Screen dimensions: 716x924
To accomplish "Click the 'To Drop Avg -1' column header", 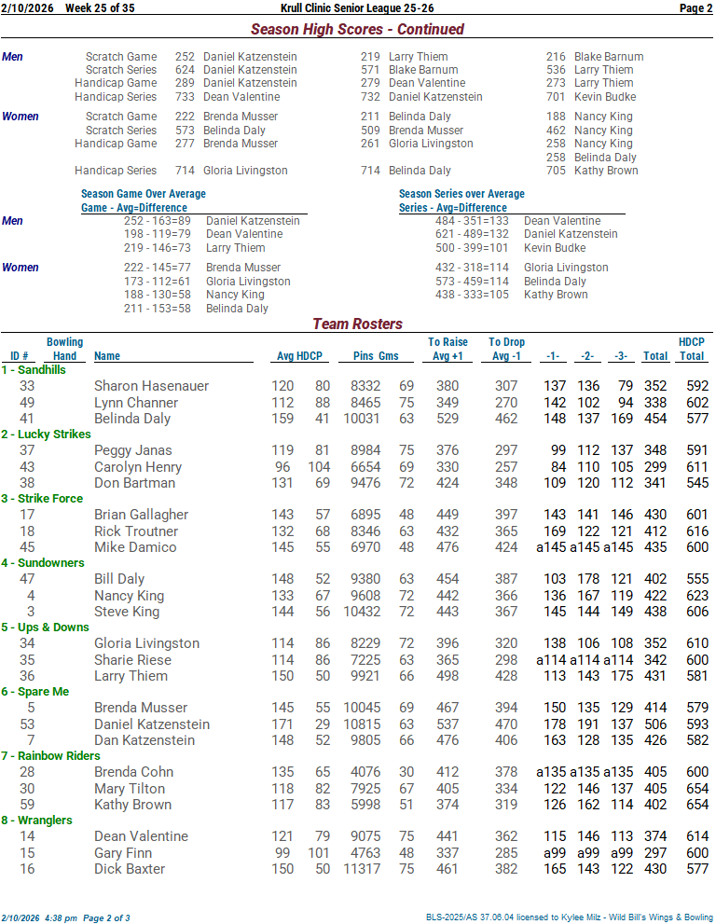I will (x=506, y=349).
